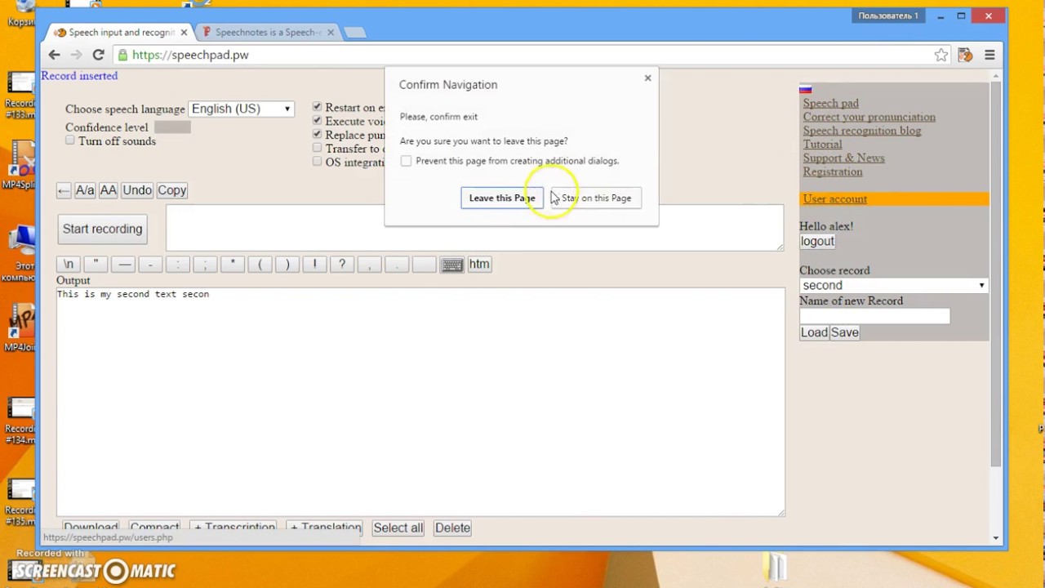
Task: Toggle the Turn off sounds checkbox
Action: click(70, 140)
